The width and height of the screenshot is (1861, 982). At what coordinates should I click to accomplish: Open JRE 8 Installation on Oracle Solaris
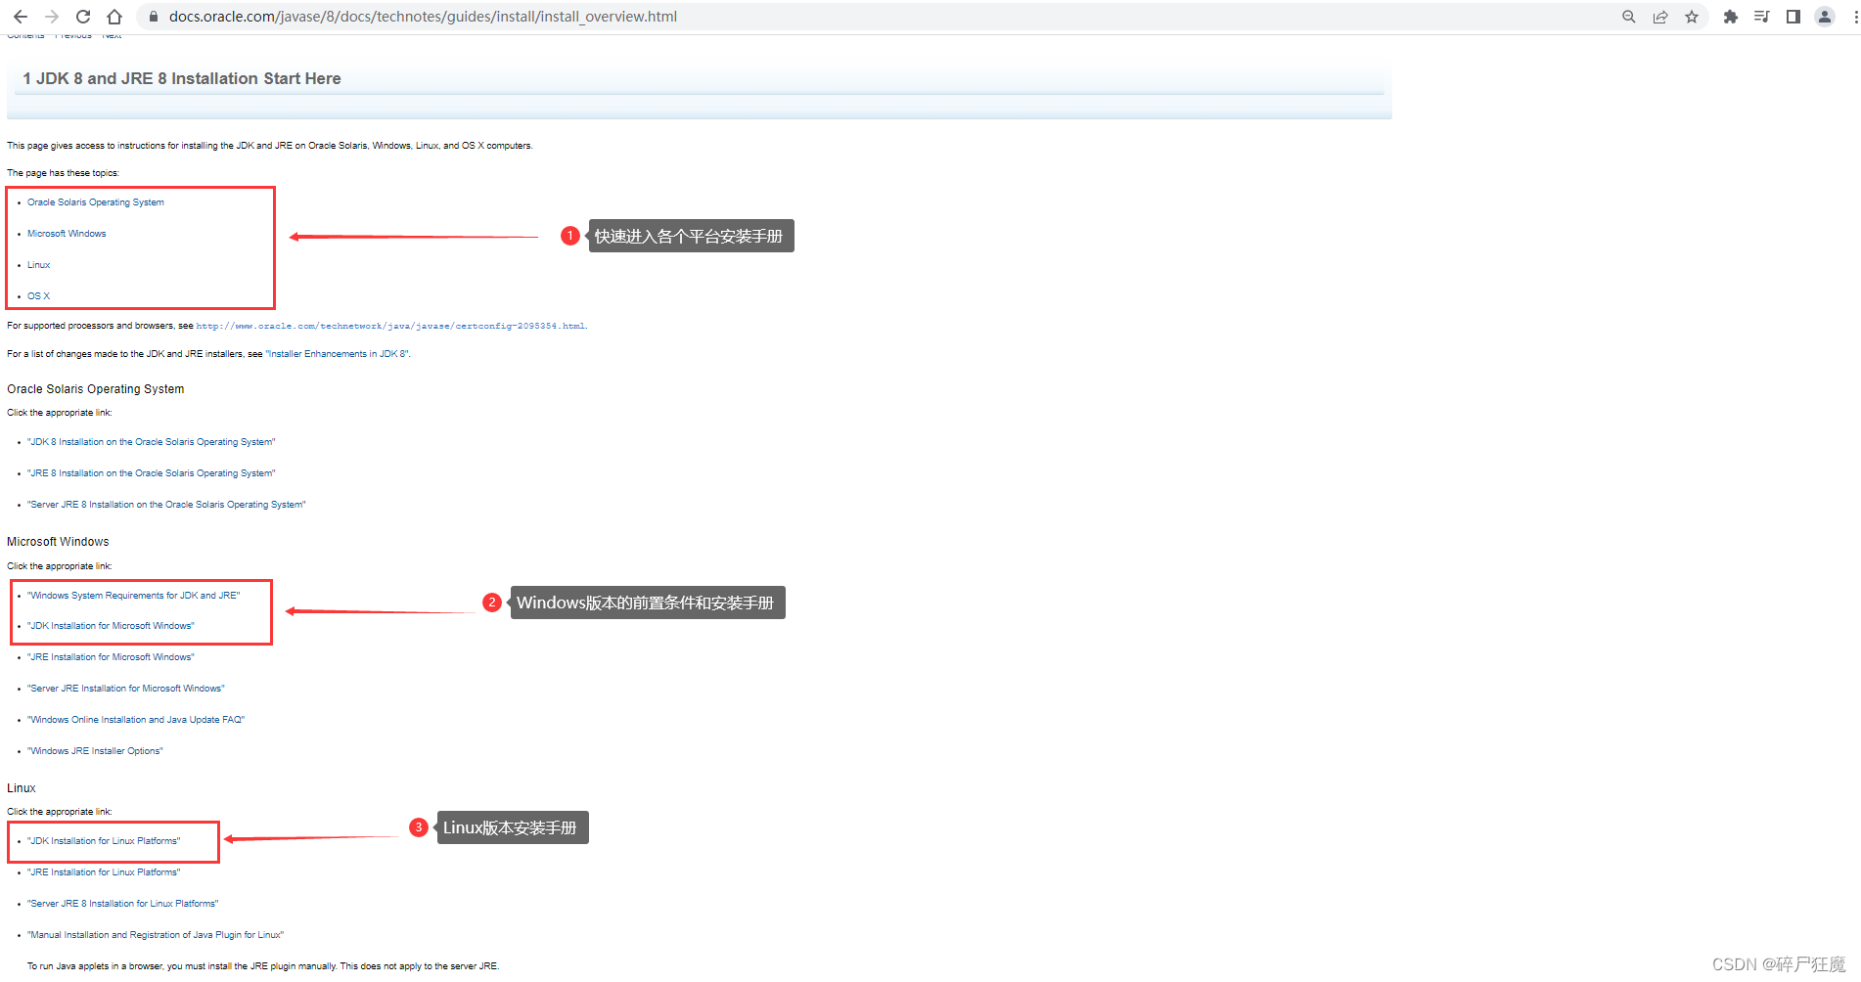(152, 473)
